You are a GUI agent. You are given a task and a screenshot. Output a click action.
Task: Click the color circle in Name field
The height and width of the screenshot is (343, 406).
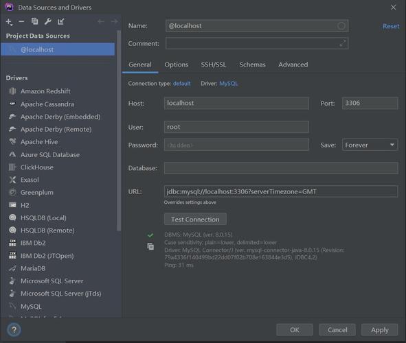[x=341, y=25]
